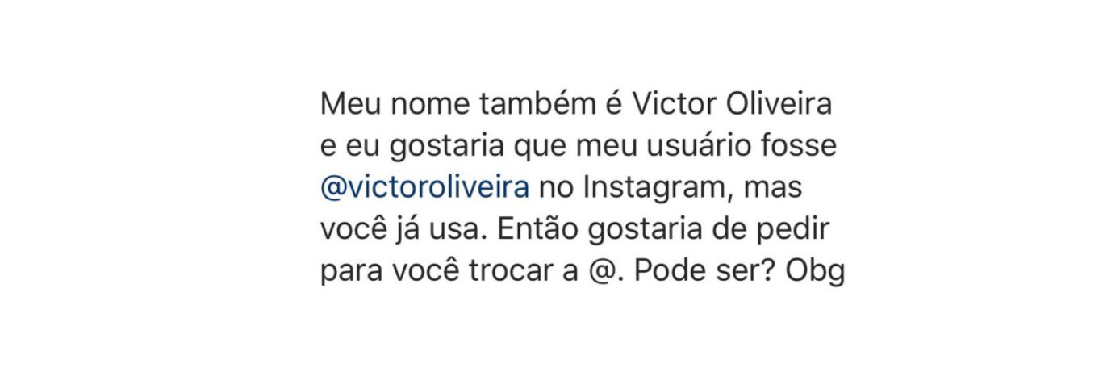Image resolution: width=1103 pixels, height=368 pixels.
Task: Open the @victoroliveira mention link
Action: point(425,187)
